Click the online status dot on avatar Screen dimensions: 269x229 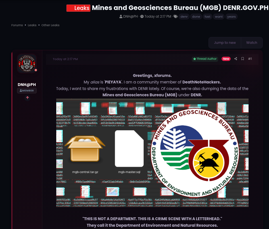tap(36, 70)
